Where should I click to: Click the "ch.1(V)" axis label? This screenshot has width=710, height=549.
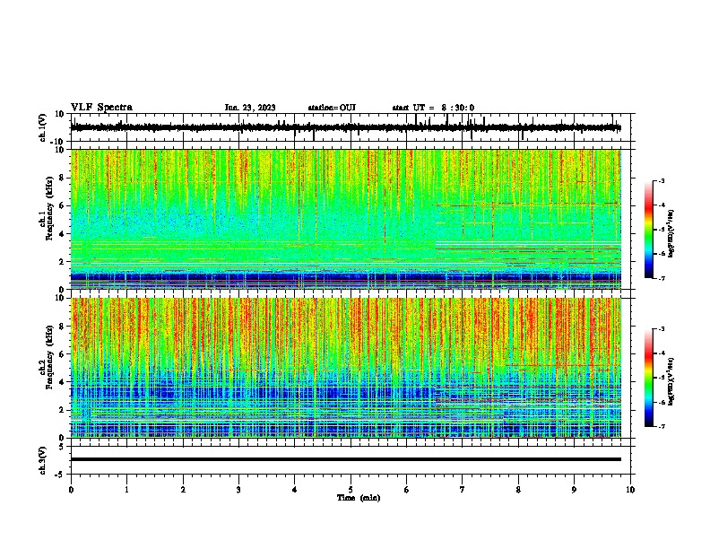pyautogui.click(x=43, y=127)
